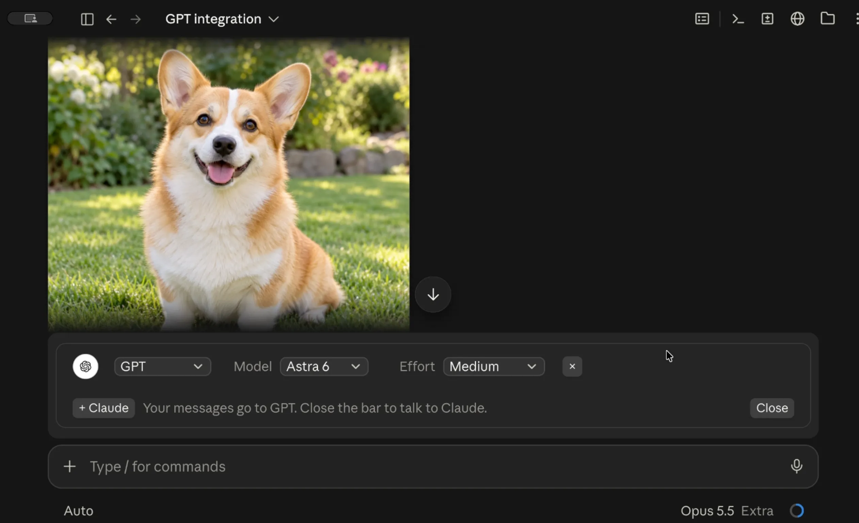Open the terminal prompt icon
Viewport: 859px width, 523px height.
click(738, 18)
